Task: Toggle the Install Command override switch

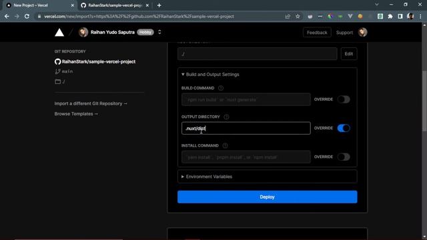Action: 344,157
